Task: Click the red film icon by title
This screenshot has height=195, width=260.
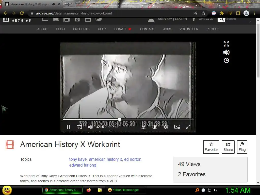Action: click(x=10, y=145)
